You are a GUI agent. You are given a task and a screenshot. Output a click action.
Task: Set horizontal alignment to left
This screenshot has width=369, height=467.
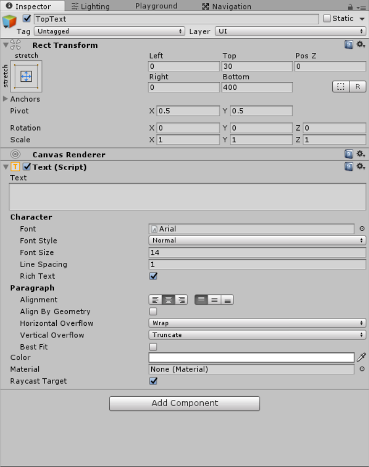coord(155,300)
